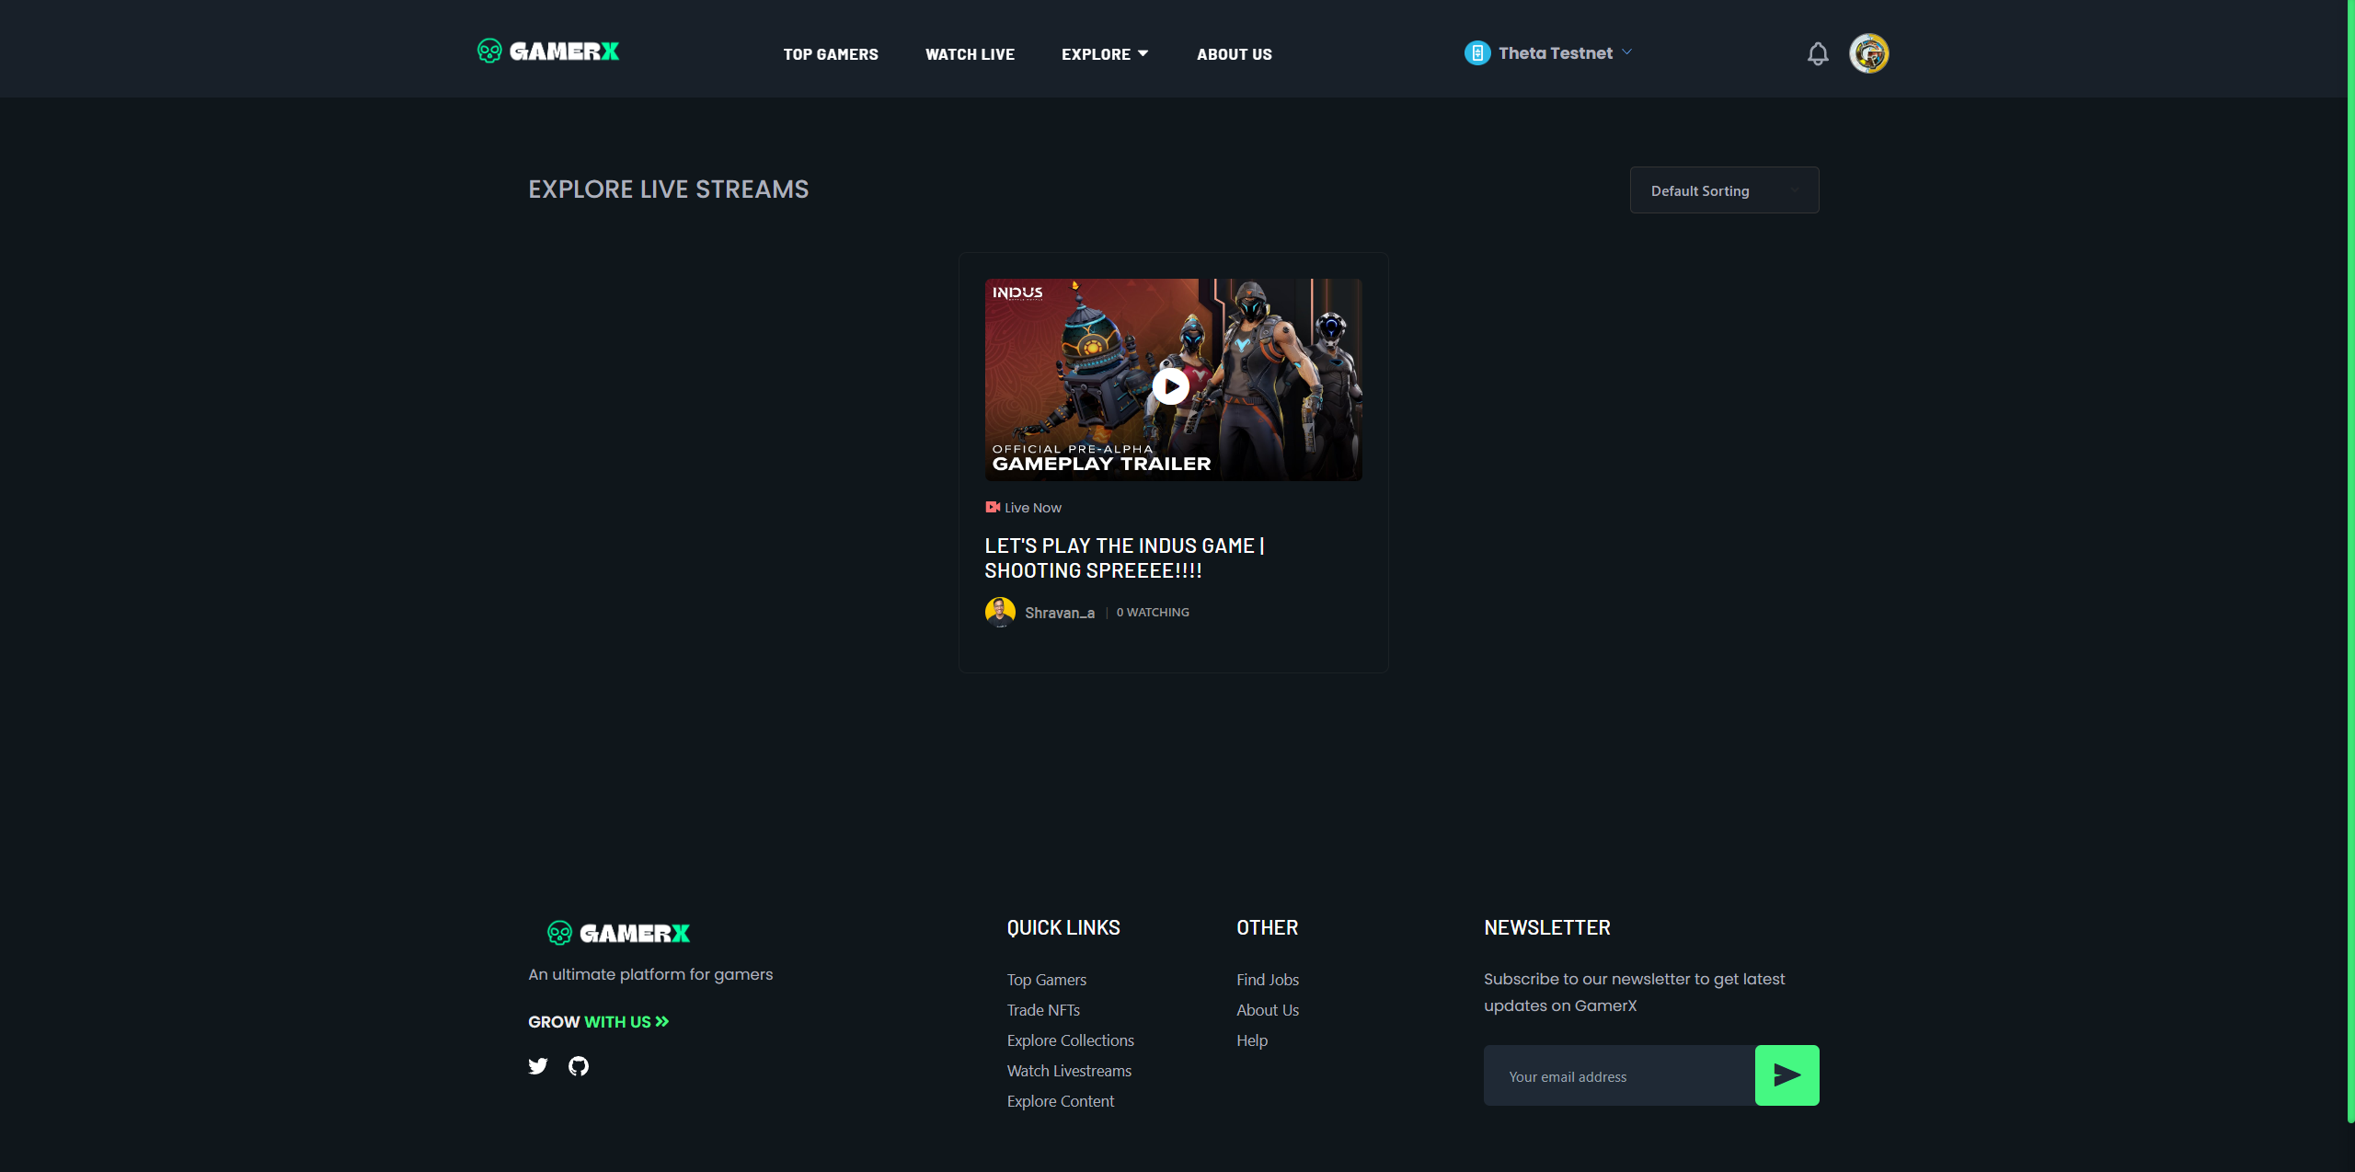Image resolution: width=2355 pixels, height=1172 pixels.
Task: Click the GamerX skull logo in the header
Action: [x=490, y=52]
